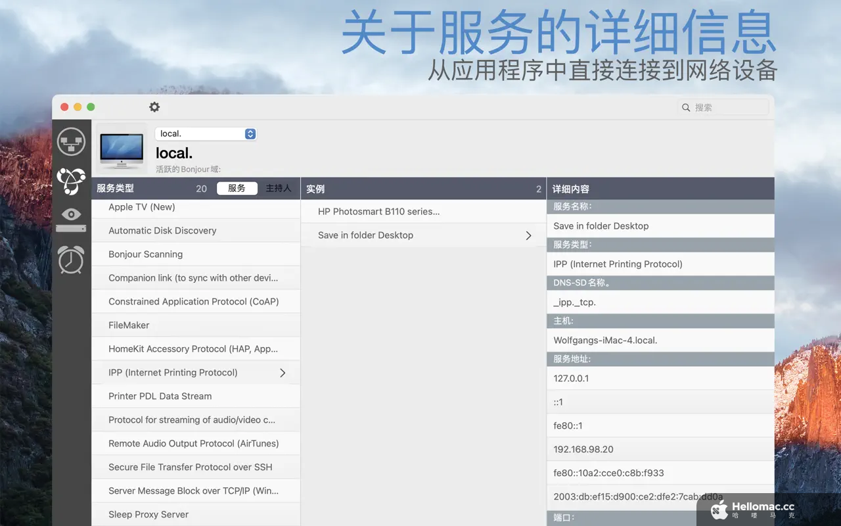
Task: Click address ::1
Action: [x=660, y=402]
